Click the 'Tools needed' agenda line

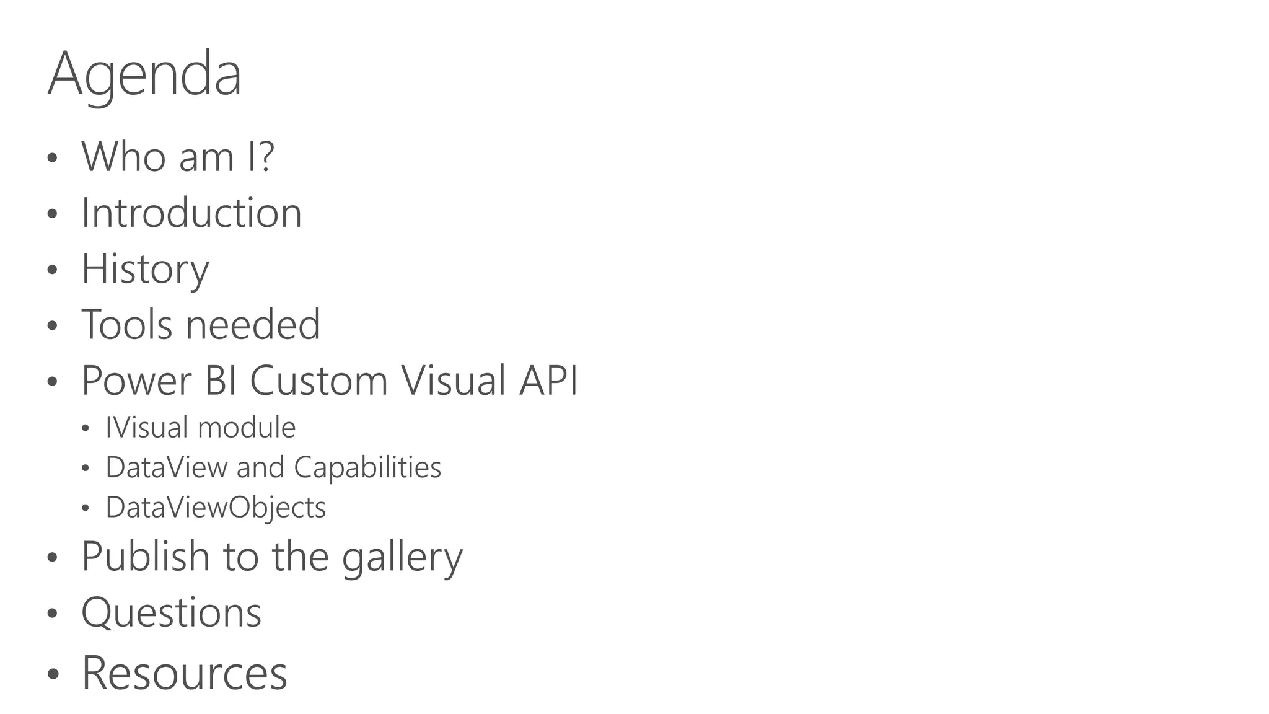click(201, 324)
